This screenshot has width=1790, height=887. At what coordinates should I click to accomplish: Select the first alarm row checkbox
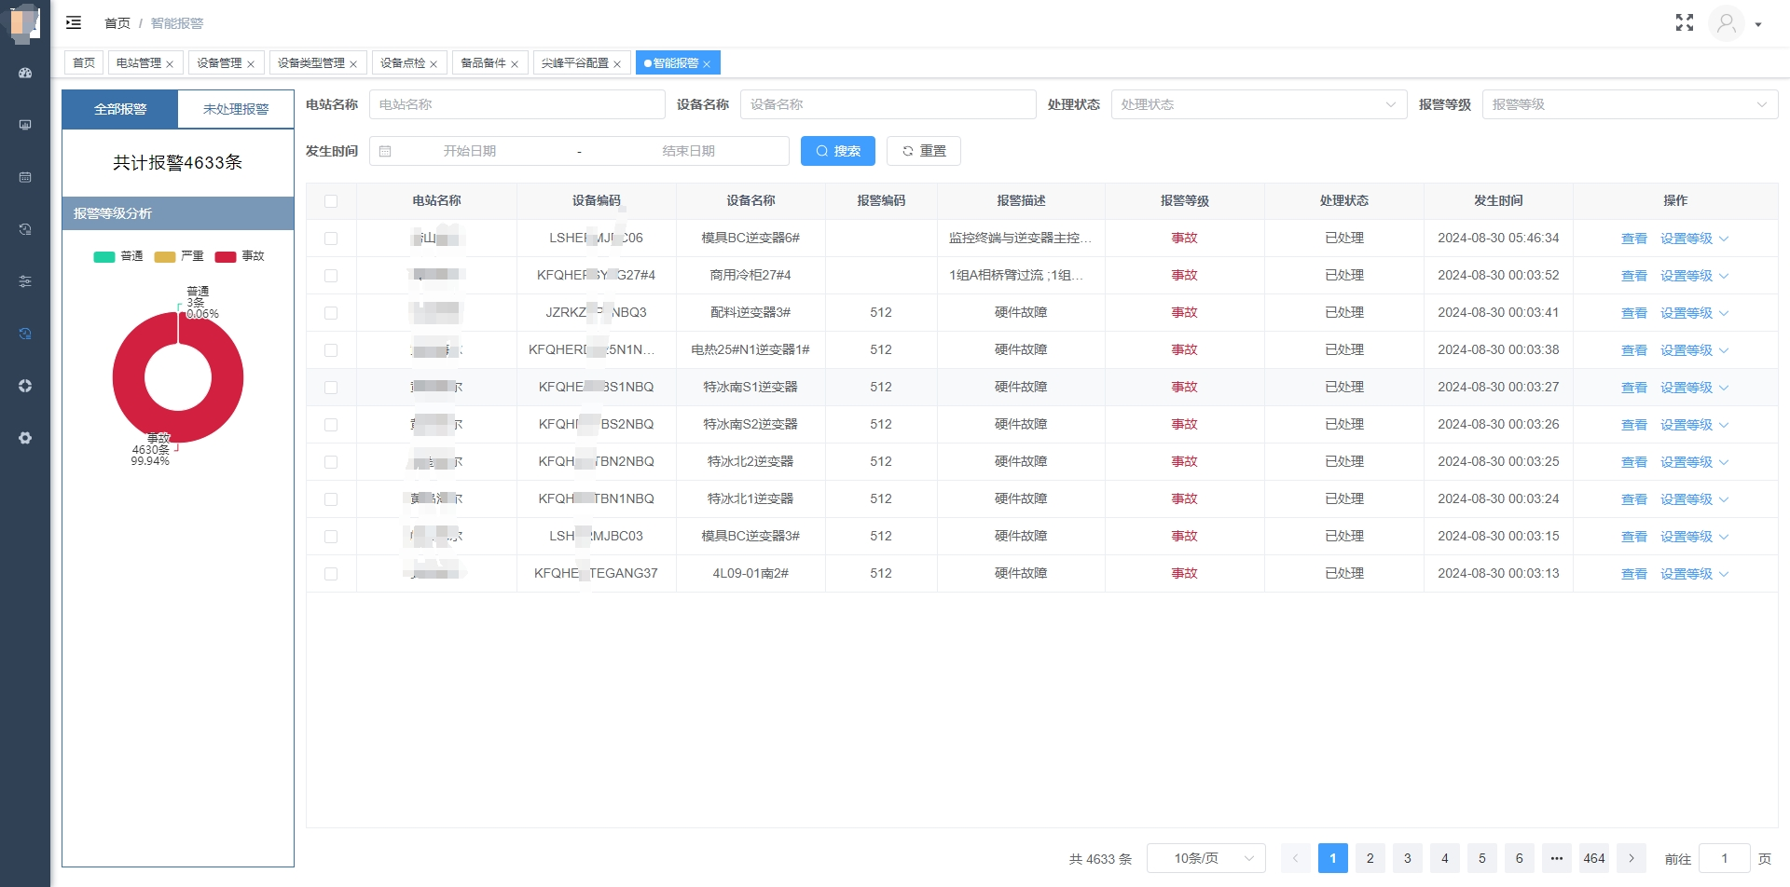pyautogui.click(x=331, y=239)
